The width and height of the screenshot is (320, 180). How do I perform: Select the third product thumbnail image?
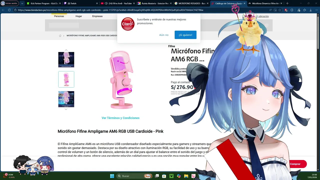coord(66,99)
